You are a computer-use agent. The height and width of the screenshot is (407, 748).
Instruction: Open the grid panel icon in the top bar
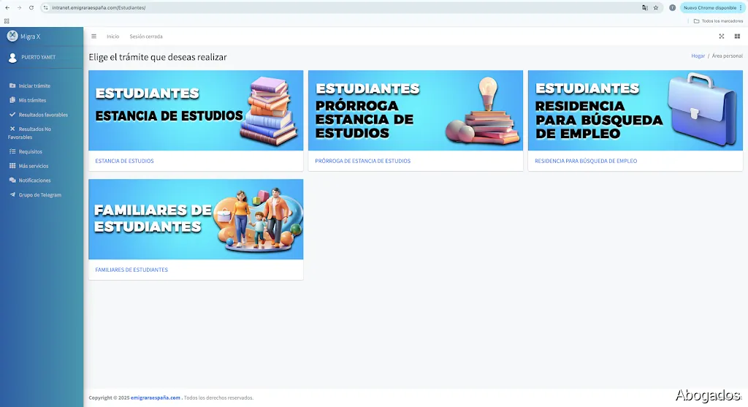(737, 37)
